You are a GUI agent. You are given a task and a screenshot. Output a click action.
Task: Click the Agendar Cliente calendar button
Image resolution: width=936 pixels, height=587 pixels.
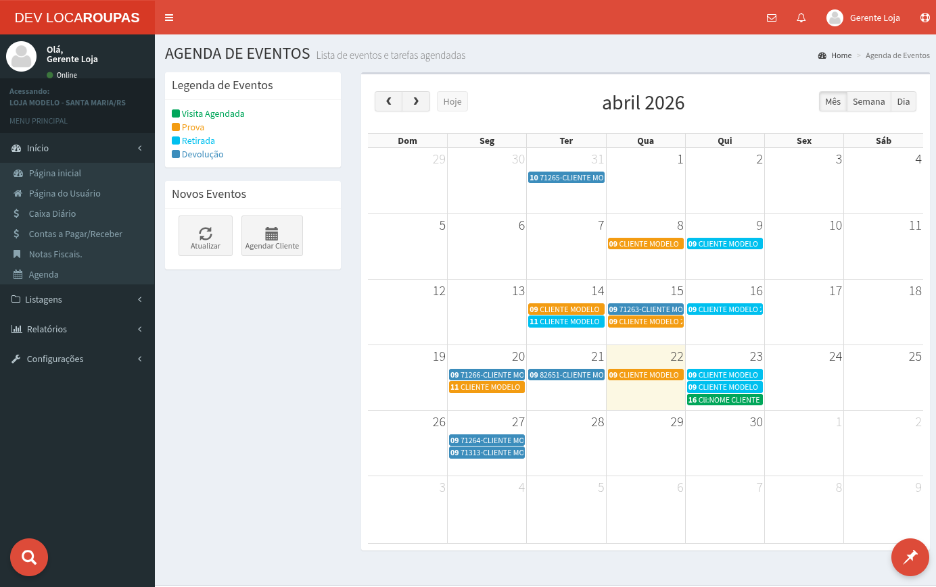coord(272,236)
